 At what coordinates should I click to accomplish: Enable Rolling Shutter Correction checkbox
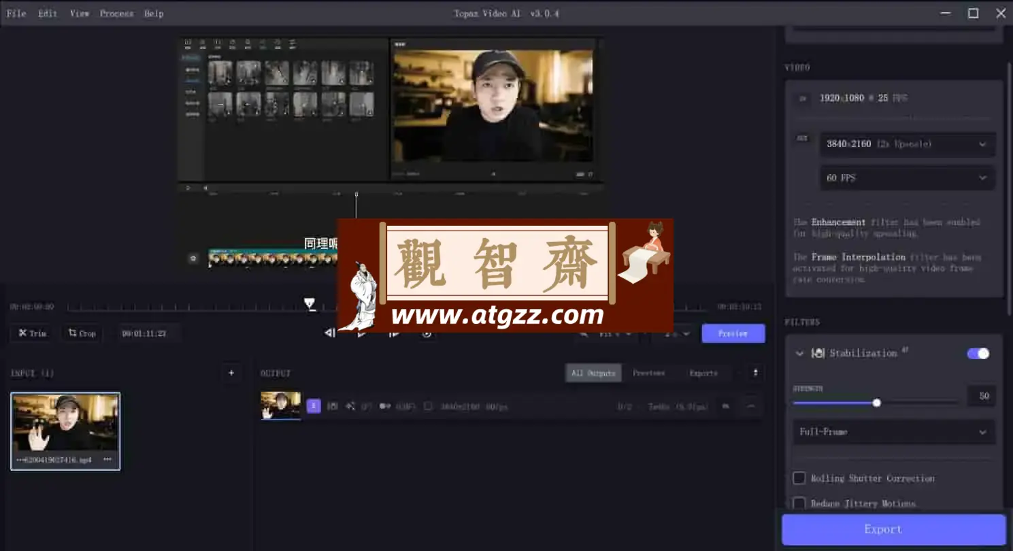(799, 478)
